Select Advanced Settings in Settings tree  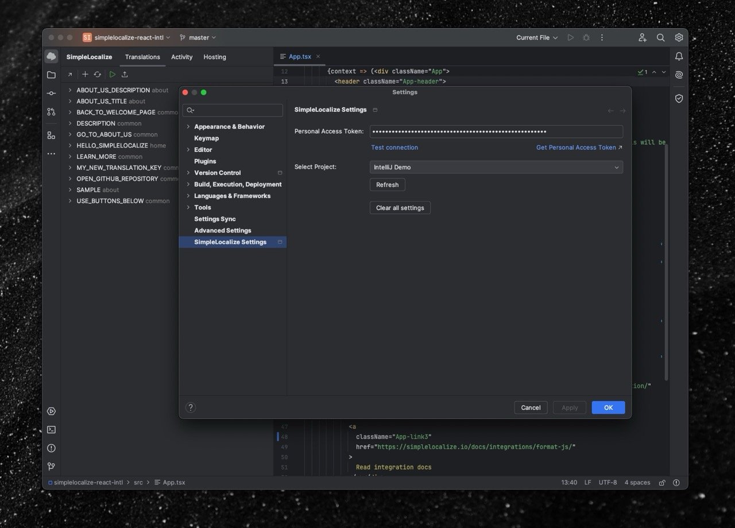(222, 230)
